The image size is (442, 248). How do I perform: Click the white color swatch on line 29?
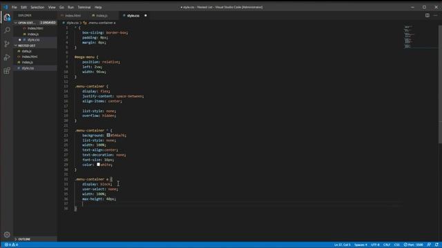coord(98,165)
